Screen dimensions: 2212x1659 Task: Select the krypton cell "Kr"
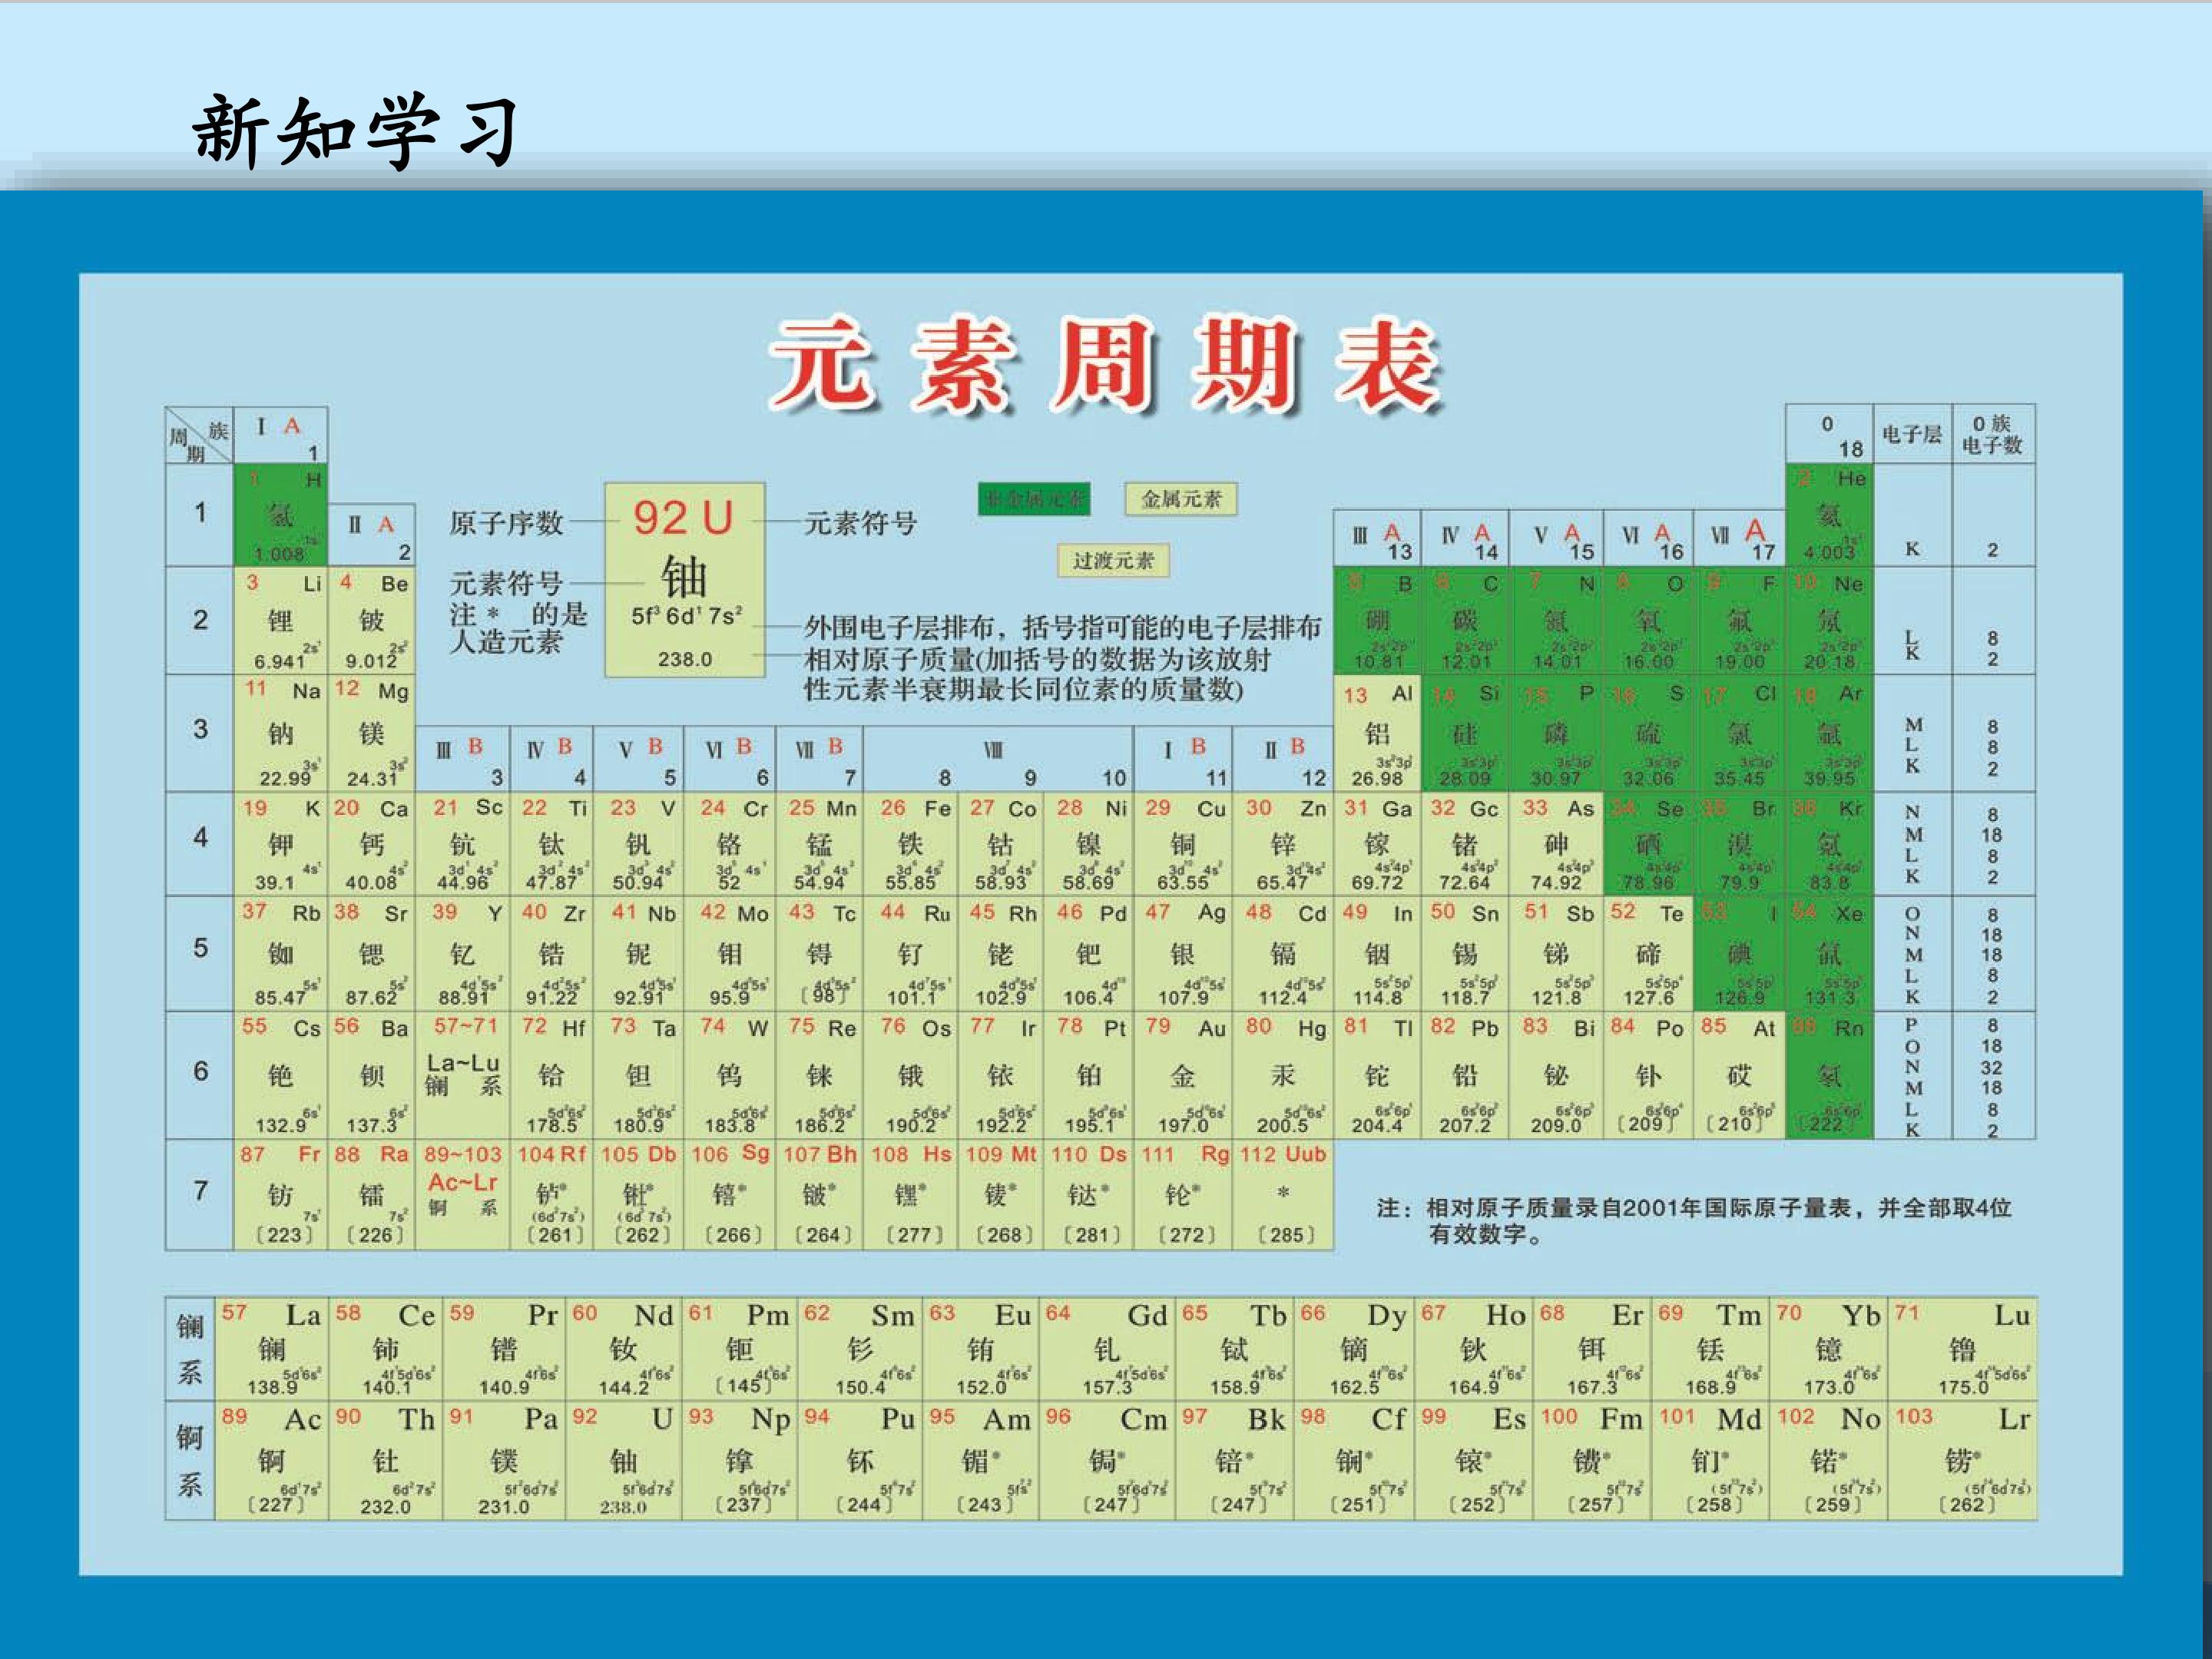[x=1829, y=844]
